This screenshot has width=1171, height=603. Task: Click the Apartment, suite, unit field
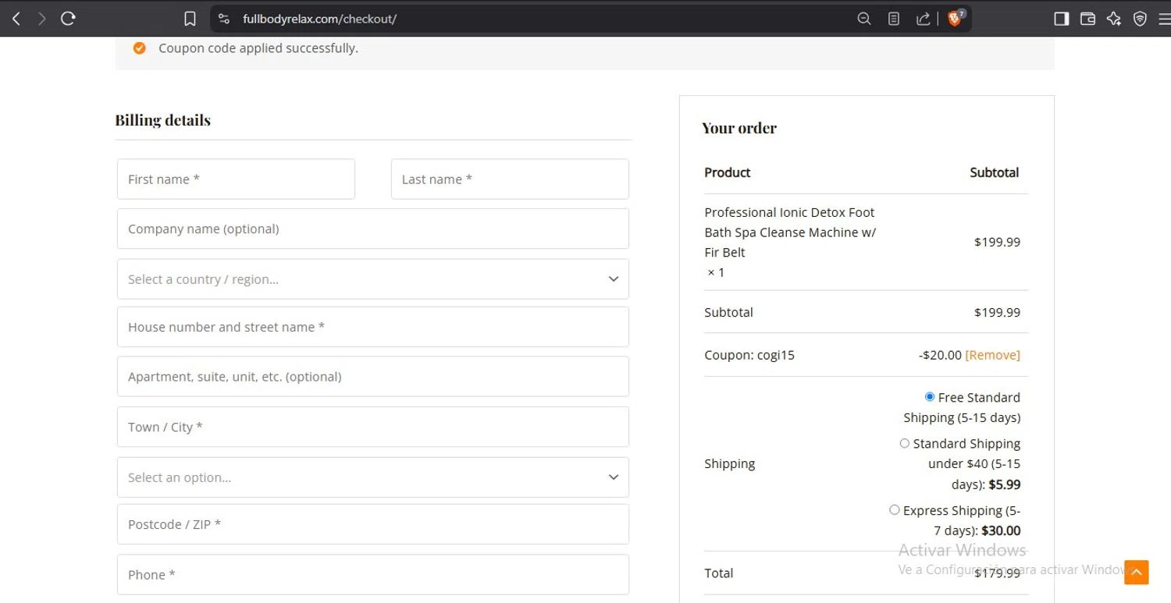pos(373,377)
